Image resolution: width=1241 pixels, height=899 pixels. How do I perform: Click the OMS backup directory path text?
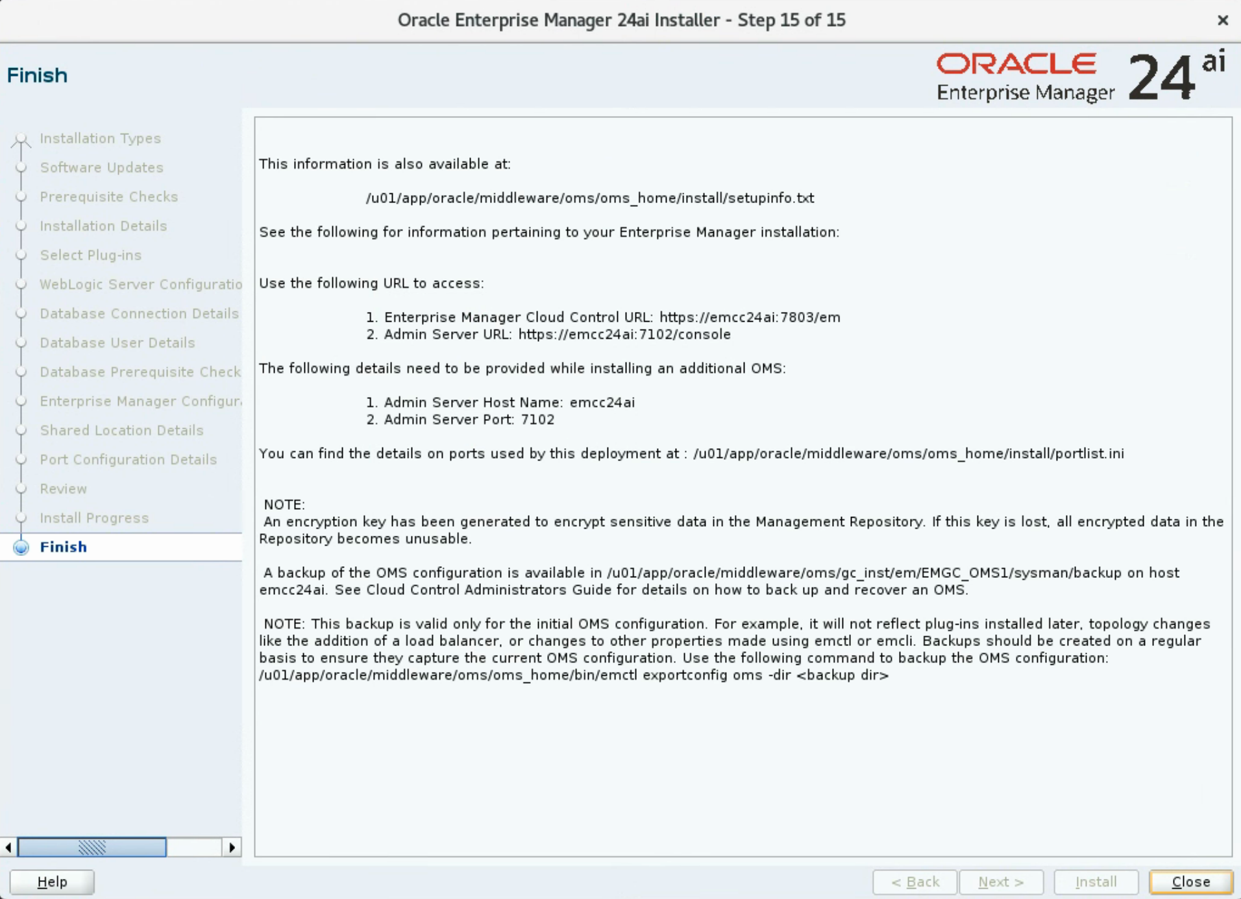(x=864, y=573)
